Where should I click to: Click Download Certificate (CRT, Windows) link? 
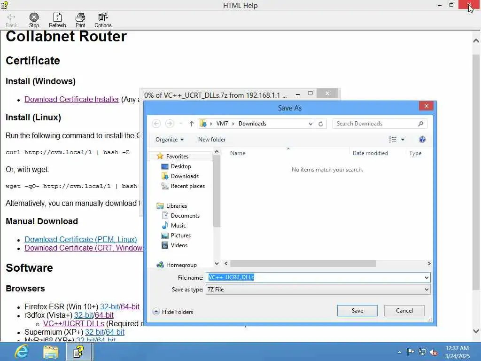[84, 248]
